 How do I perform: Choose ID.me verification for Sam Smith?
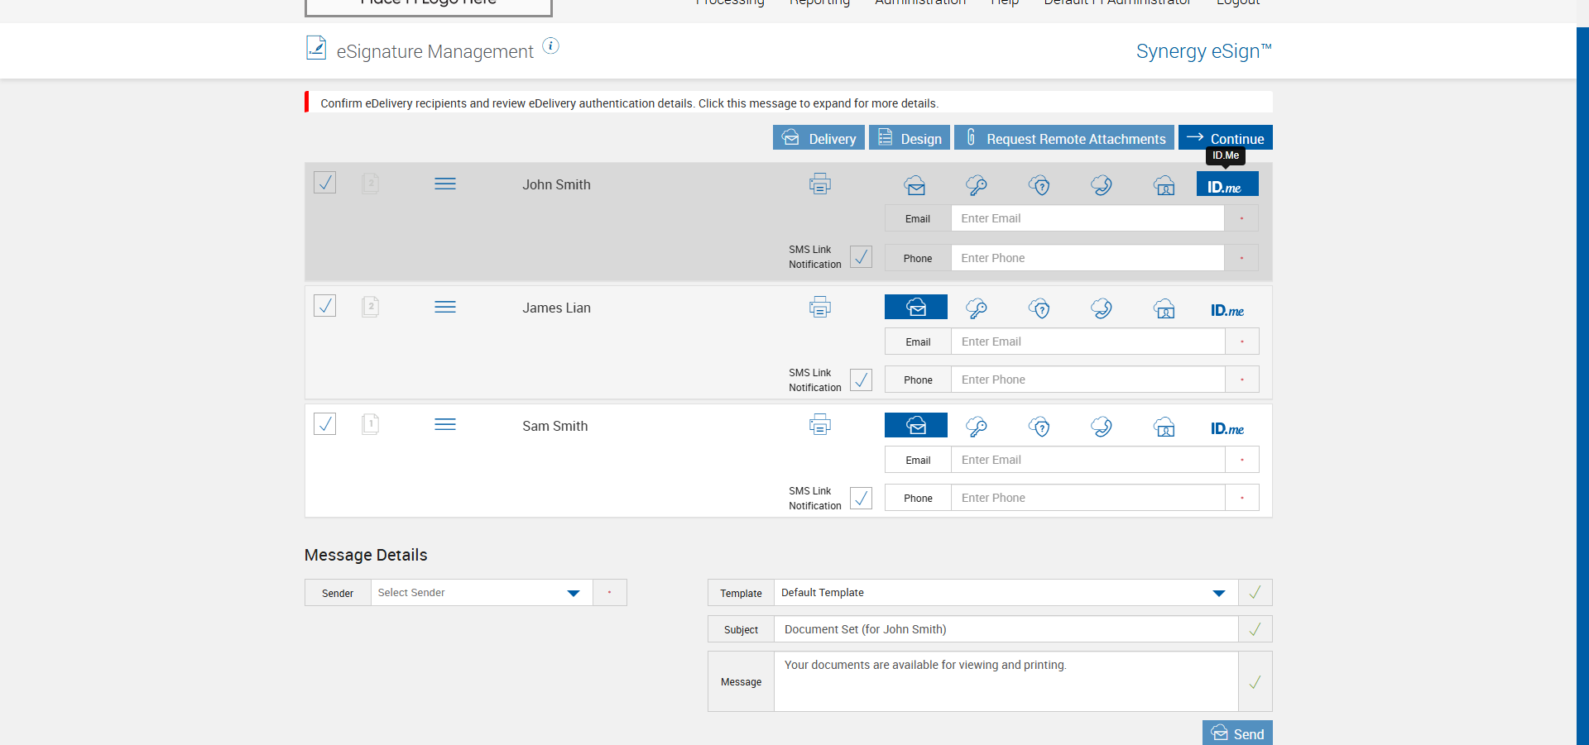(1227, 428)
